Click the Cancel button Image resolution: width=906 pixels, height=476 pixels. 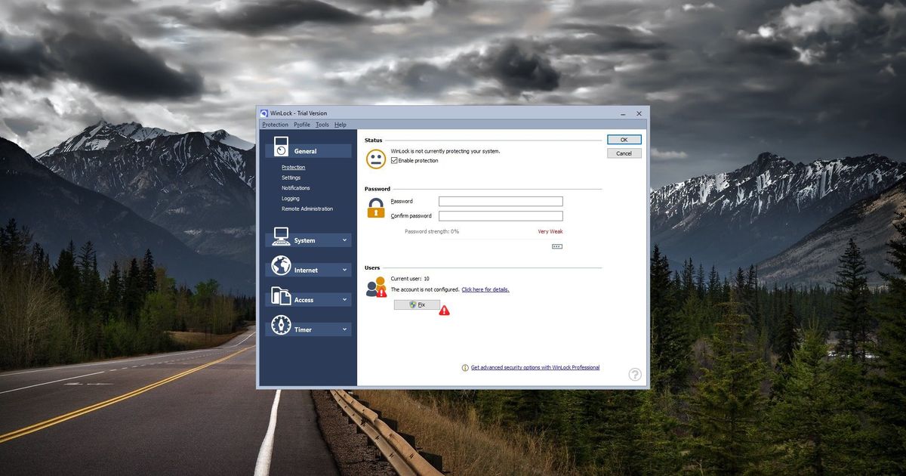click(x=624, y=153)
